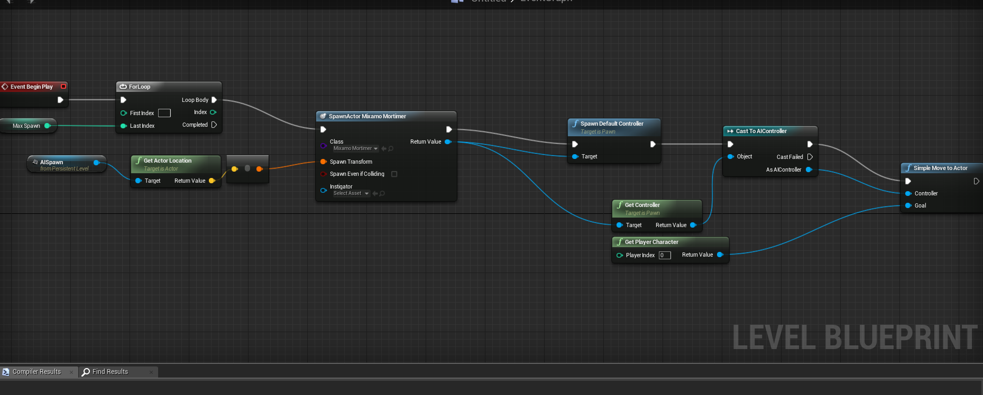This screenshot has height=395, width=983.
Task: Click the ForLoop Index output pin
Action: click(x=213, y=112)
